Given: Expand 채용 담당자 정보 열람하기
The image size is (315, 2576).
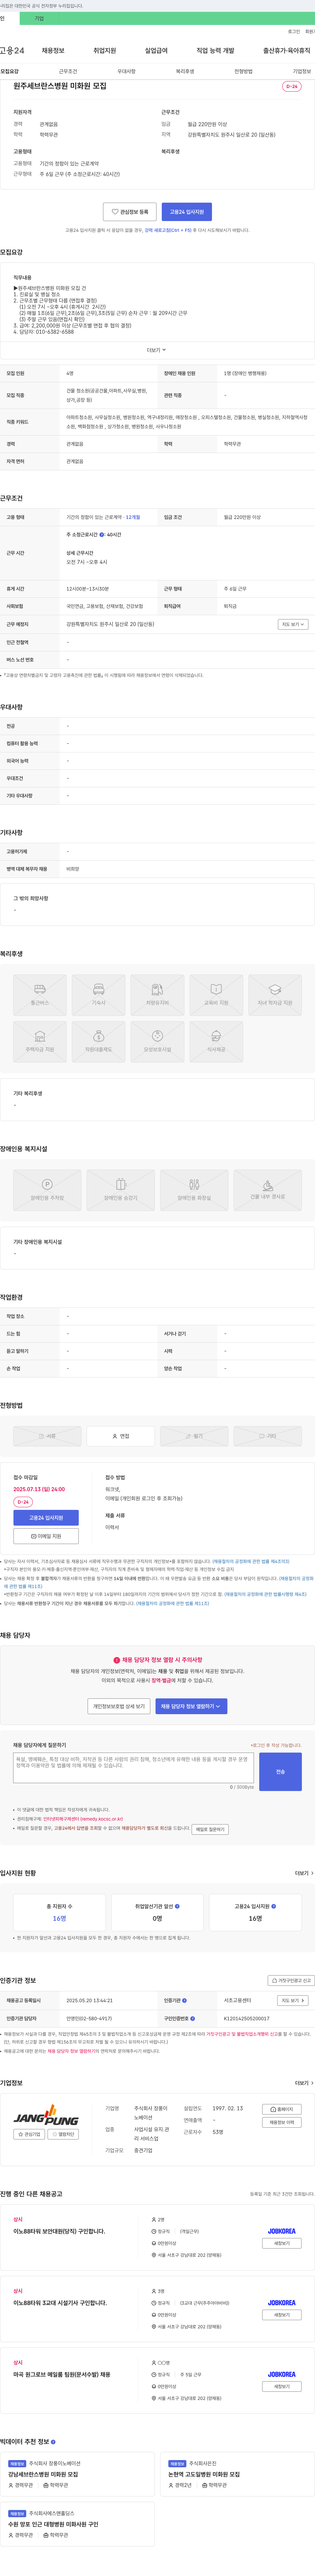Looking at the screenshot, I should pos(191,1706).
